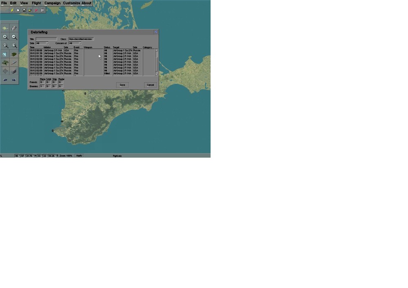The height and width of the screenshot is (288, 408).
Task: Click the Friends Radar count field
Action: (x=61, y=82)
